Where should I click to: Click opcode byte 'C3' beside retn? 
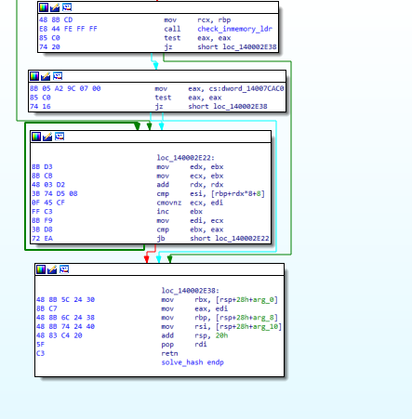(x=41, y=354)
